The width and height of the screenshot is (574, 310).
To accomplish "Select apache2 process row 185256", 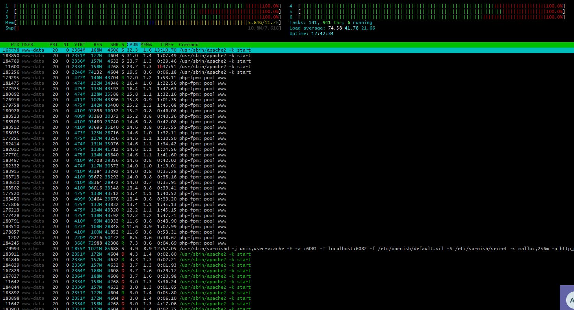I will [x=287, y=72].
